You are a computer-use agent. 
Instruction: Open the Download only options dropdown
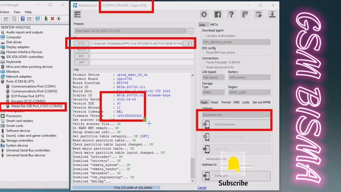(236, 115)
